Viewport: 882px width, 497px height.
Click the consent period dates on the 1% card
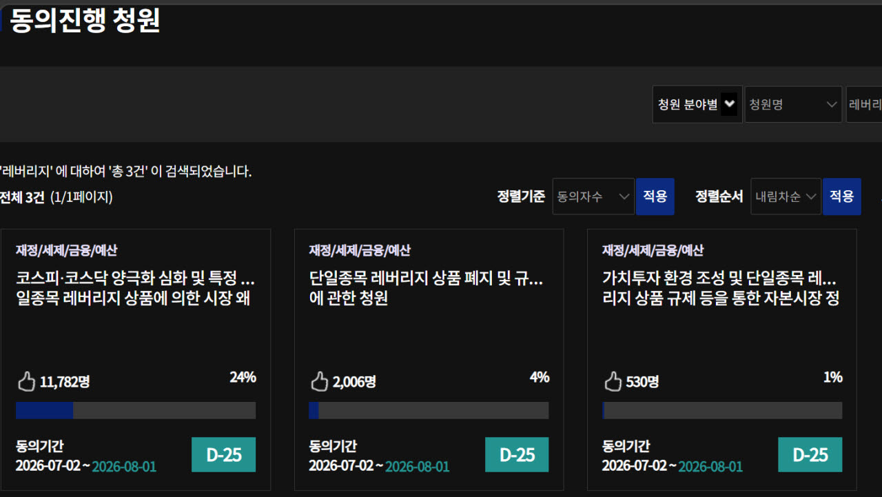(x=673, y=467)
